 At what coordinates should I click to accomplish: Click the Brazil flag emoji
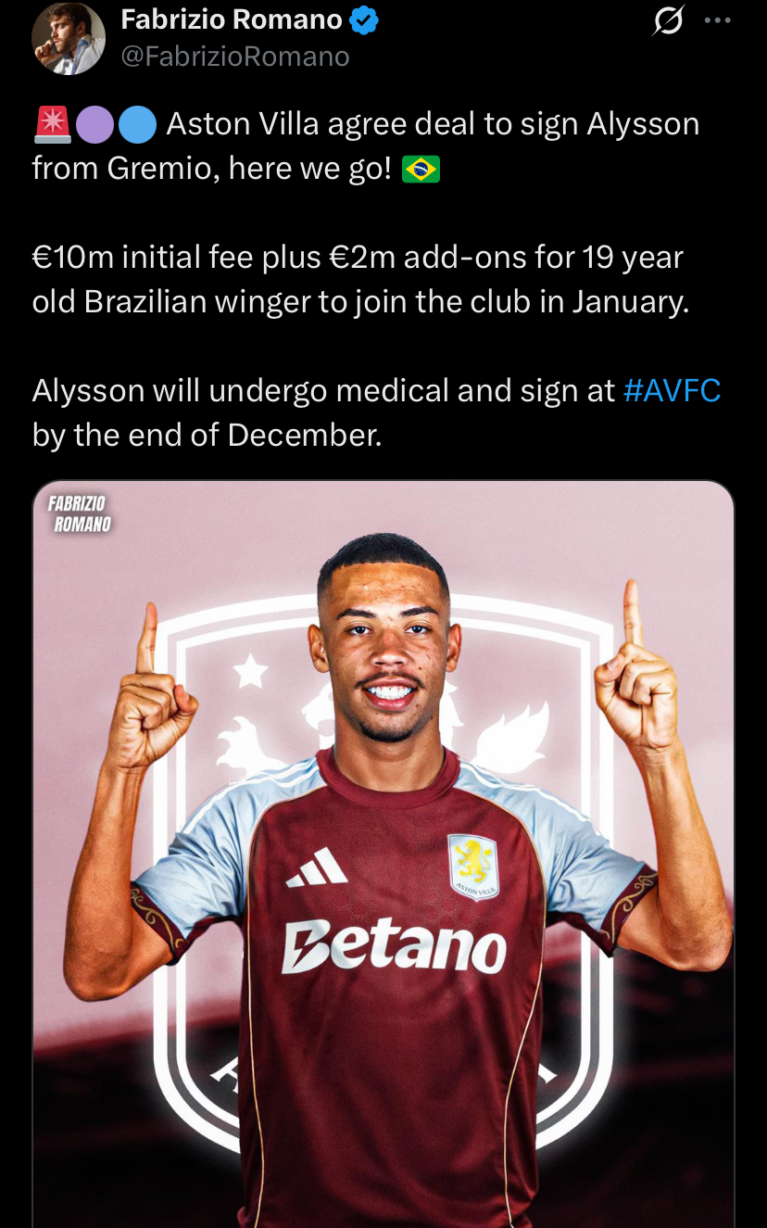[x=421, y=170]
